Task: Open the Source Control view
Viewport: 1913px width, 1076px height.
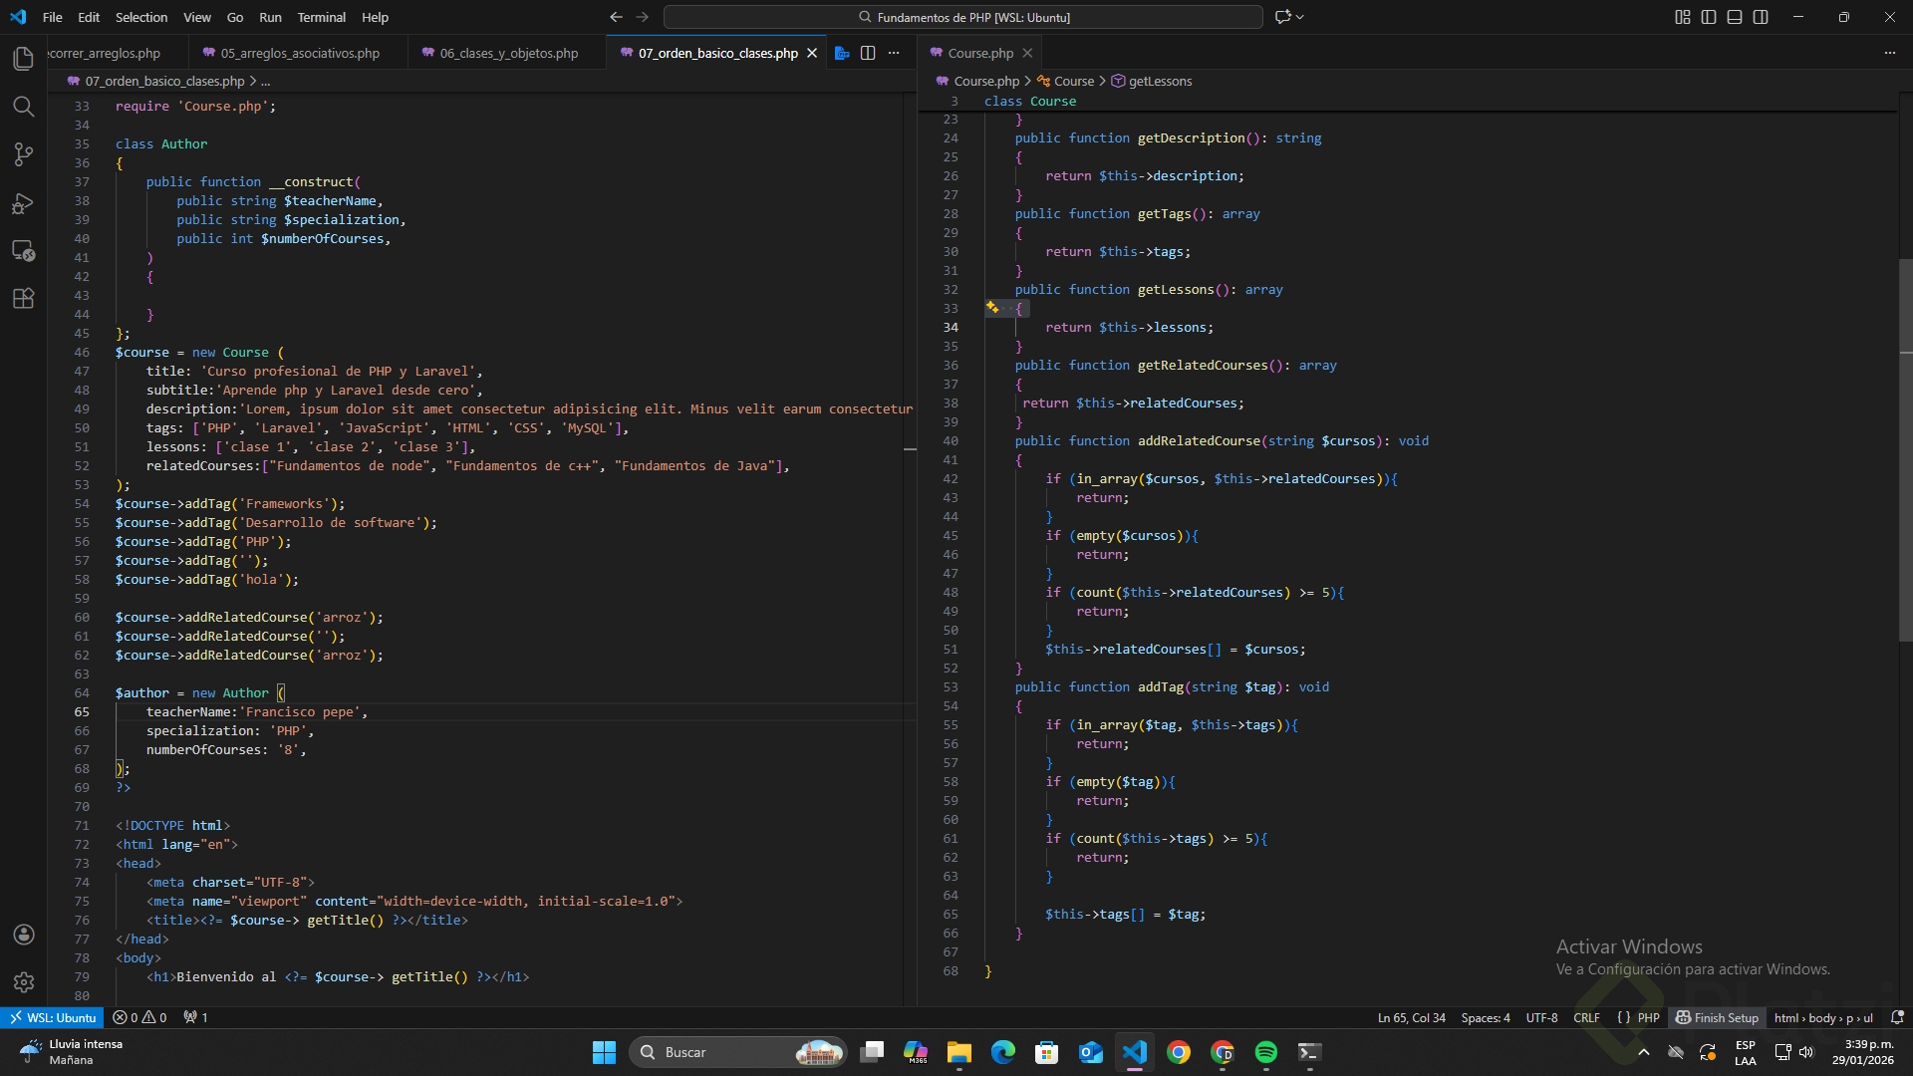Action: 23,154
